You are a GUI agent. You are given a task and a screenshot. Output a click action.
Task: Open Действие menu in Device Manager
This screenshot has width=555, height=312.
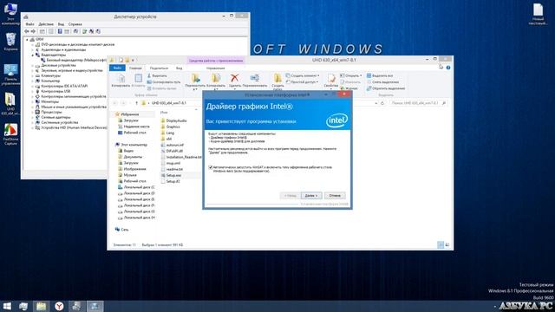[x=46, y=24]
